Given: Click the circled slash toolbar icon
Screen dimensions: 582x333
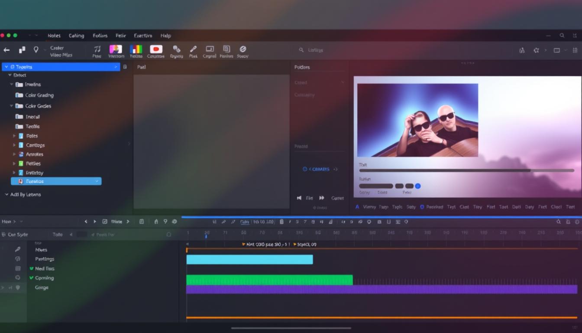Looking at the screenshot, I should 242,49.
